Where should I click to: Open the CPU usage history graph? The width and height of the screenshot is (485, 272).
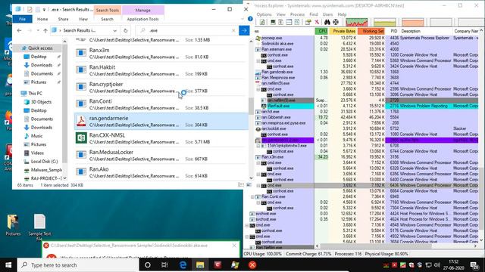(357, 22)
